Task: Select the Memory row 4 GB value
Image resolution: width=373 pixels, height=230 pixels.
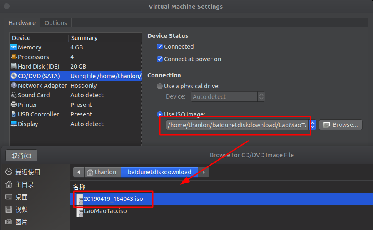Action: 77,47
